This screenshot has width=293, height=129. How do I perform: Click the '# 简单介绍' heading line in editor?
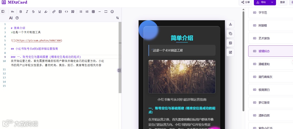pos(18,28)
